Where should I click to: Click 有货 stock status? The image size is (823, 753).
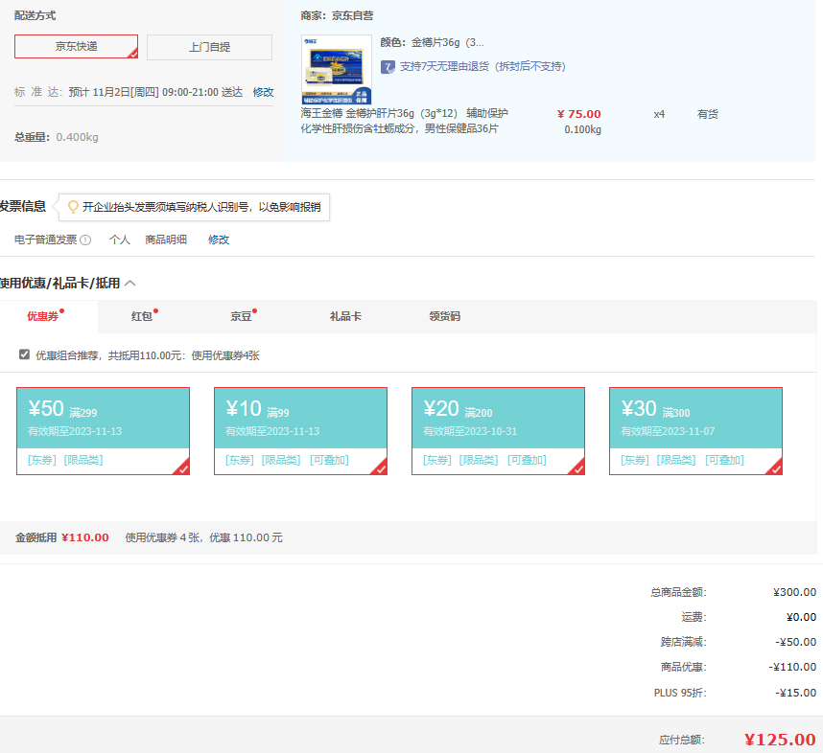point(708,114)
